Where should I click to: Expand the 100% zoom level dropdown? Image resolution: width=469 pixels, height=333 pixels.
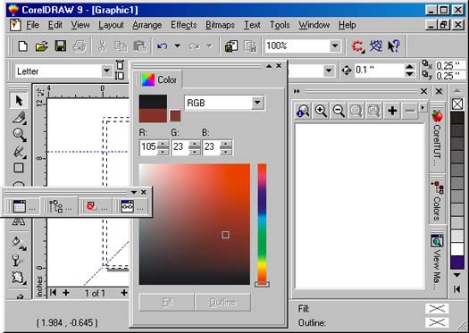pos(335,46)
